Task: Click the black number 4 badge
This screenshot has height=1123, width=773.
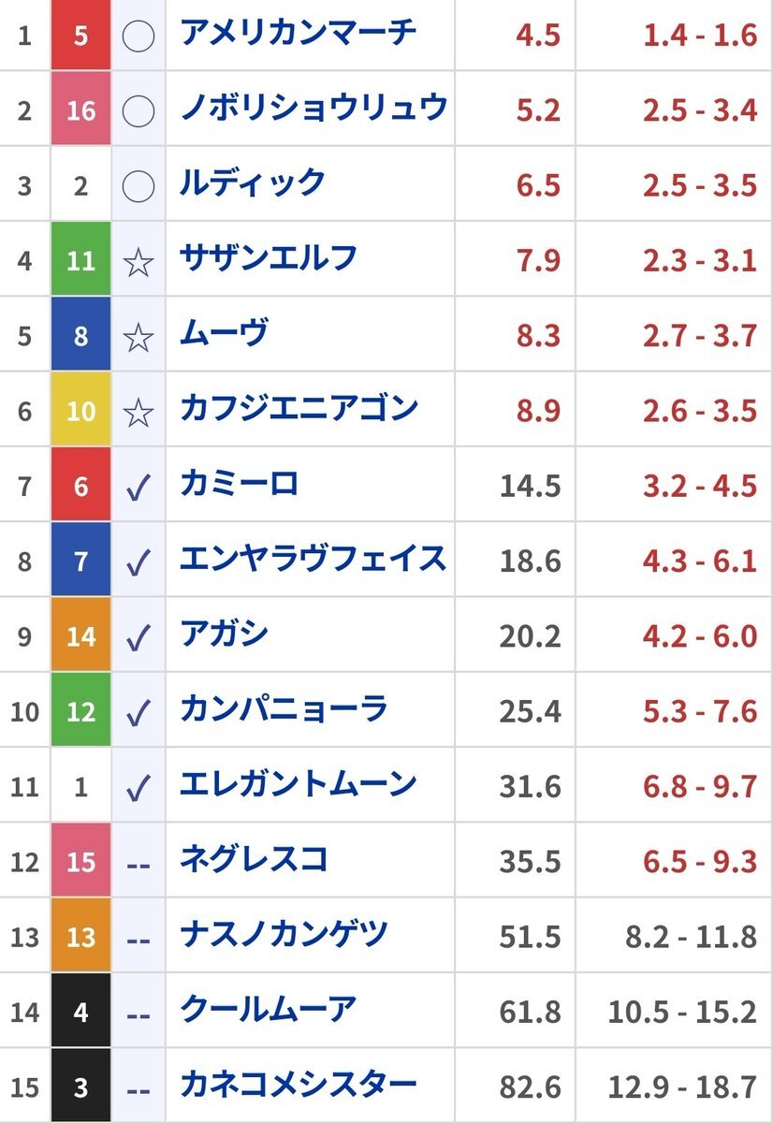Action: (x=80, y=1011)
